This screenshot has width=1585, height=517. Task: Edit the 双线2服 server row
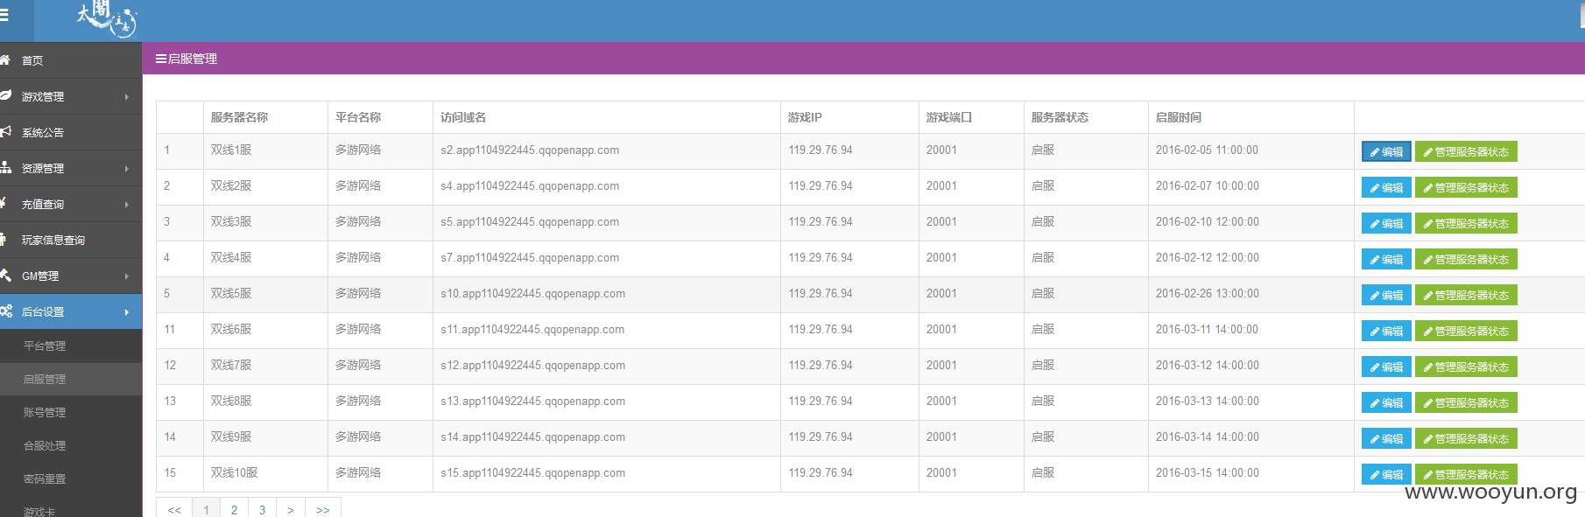tap(1386, 187)
